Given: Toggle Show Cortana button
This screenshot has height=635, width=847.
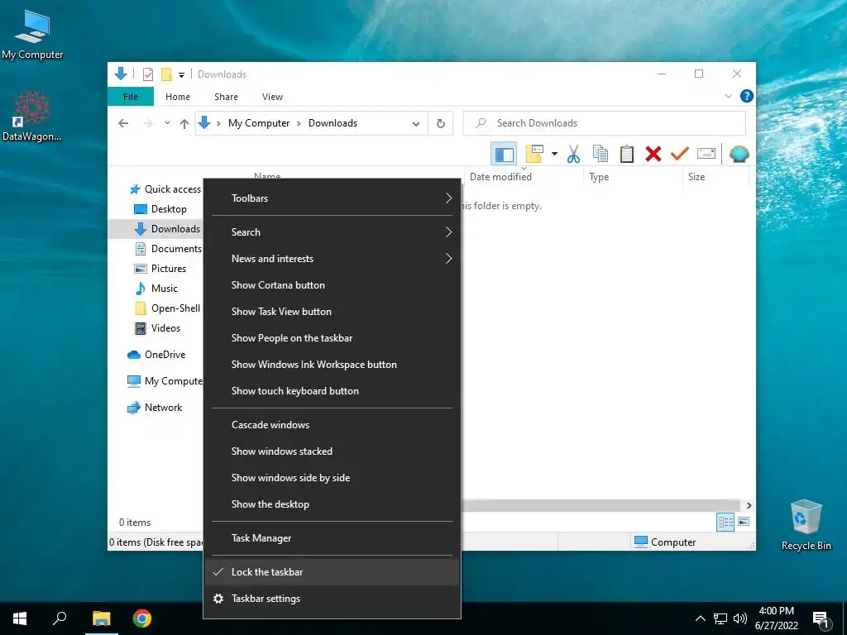Looking at the screenshot, I should (x=332, y=285).
